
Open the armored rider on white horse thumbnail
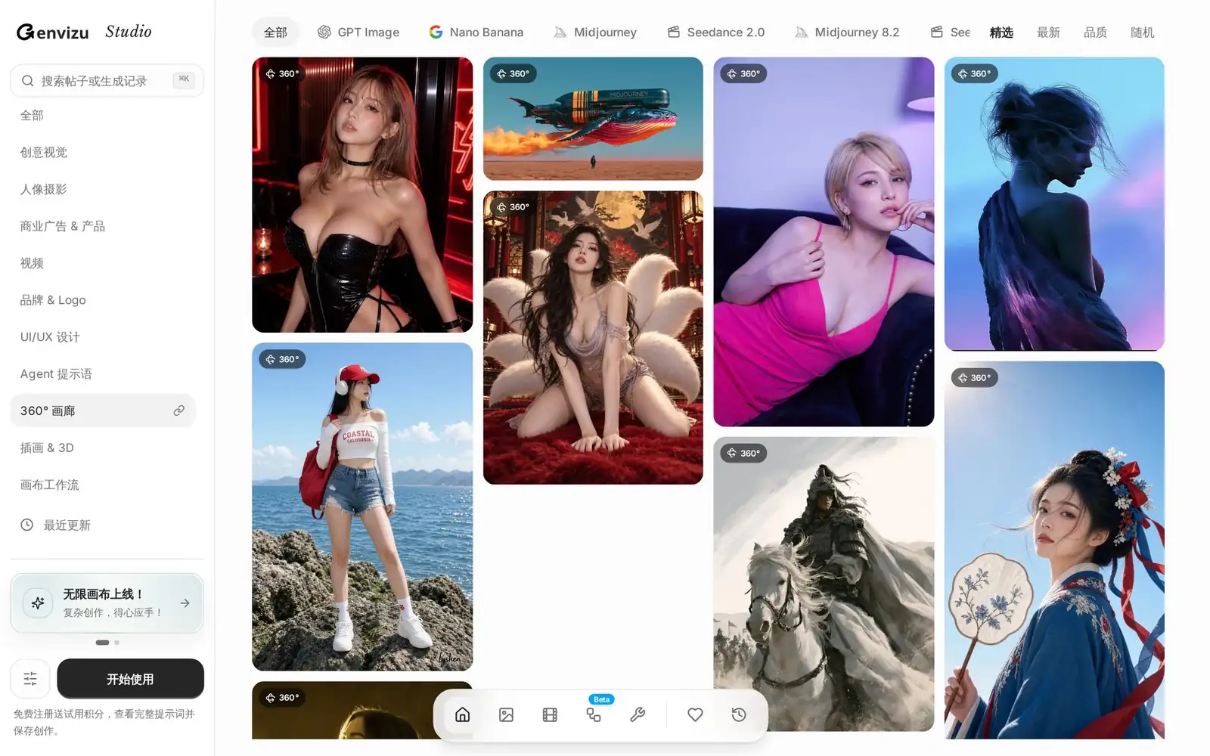[824, 584]
